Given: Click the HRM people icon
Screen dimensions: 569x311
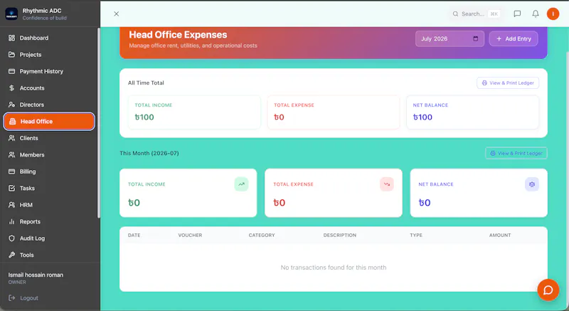Looking at the screenshot, I should coord(11,205).
